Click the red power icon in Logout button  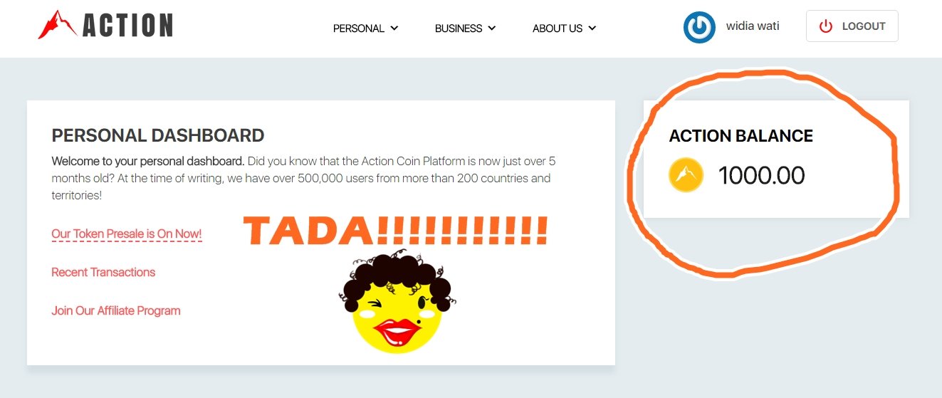click(x=826, y=26)
